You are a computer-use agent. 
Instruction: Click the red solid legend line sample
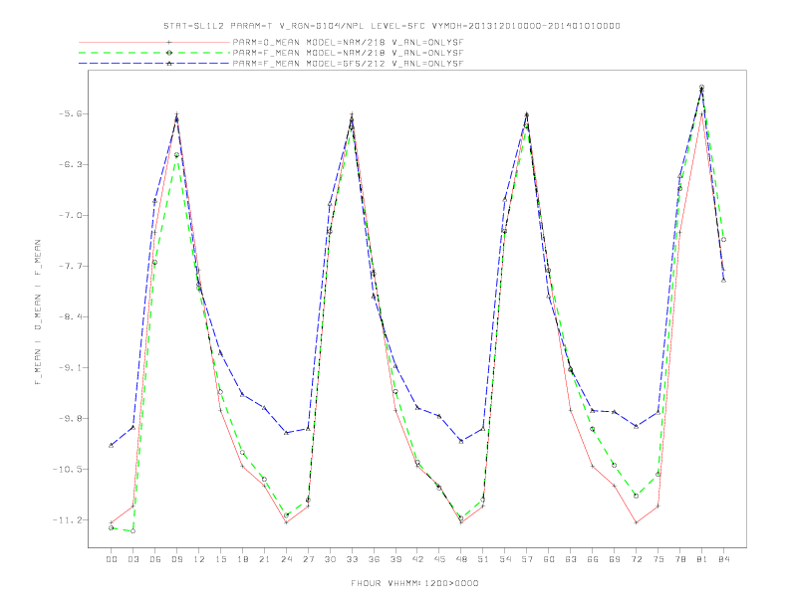154,42
